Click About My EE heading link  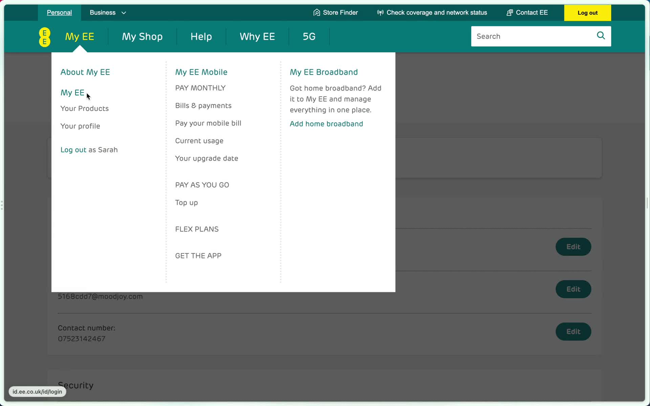pos(85,72)
